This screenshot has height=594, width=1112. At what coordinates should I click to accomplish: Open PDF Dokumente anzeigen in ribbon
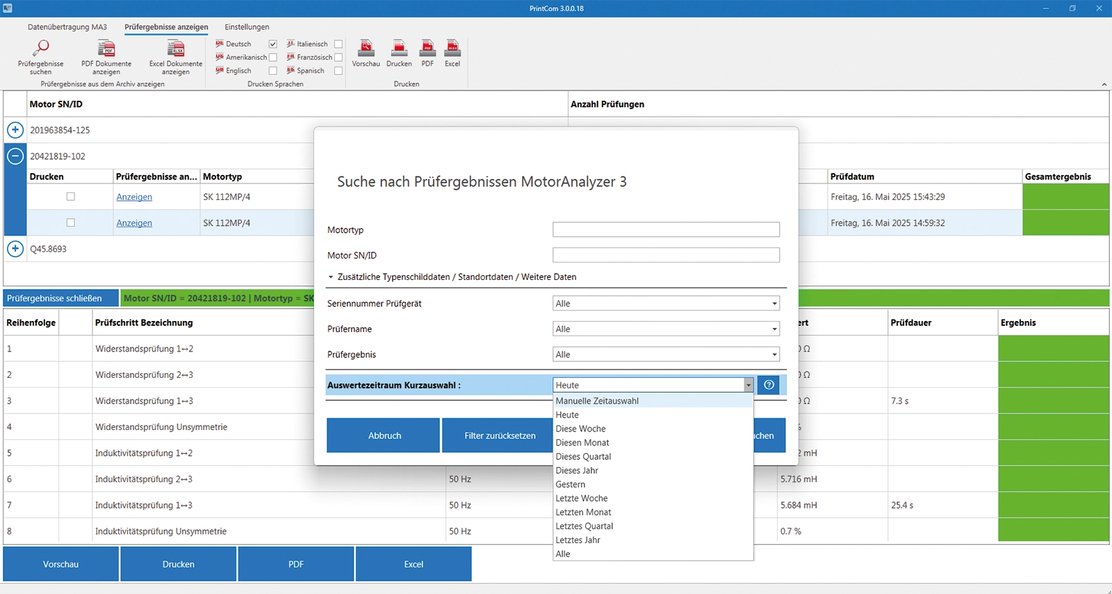pyautogui.click(x=106, y=49)
